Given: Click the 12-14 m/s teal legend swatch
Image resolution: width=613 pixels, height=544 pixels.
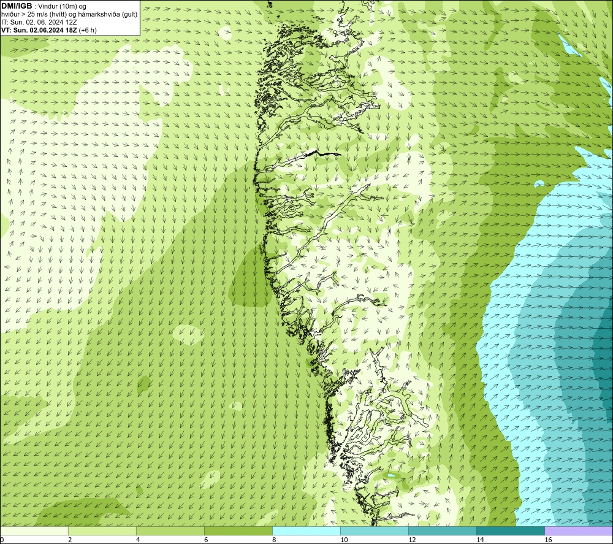Looking at the screenshot, I should pyautogui.click(x=442, y=531).
